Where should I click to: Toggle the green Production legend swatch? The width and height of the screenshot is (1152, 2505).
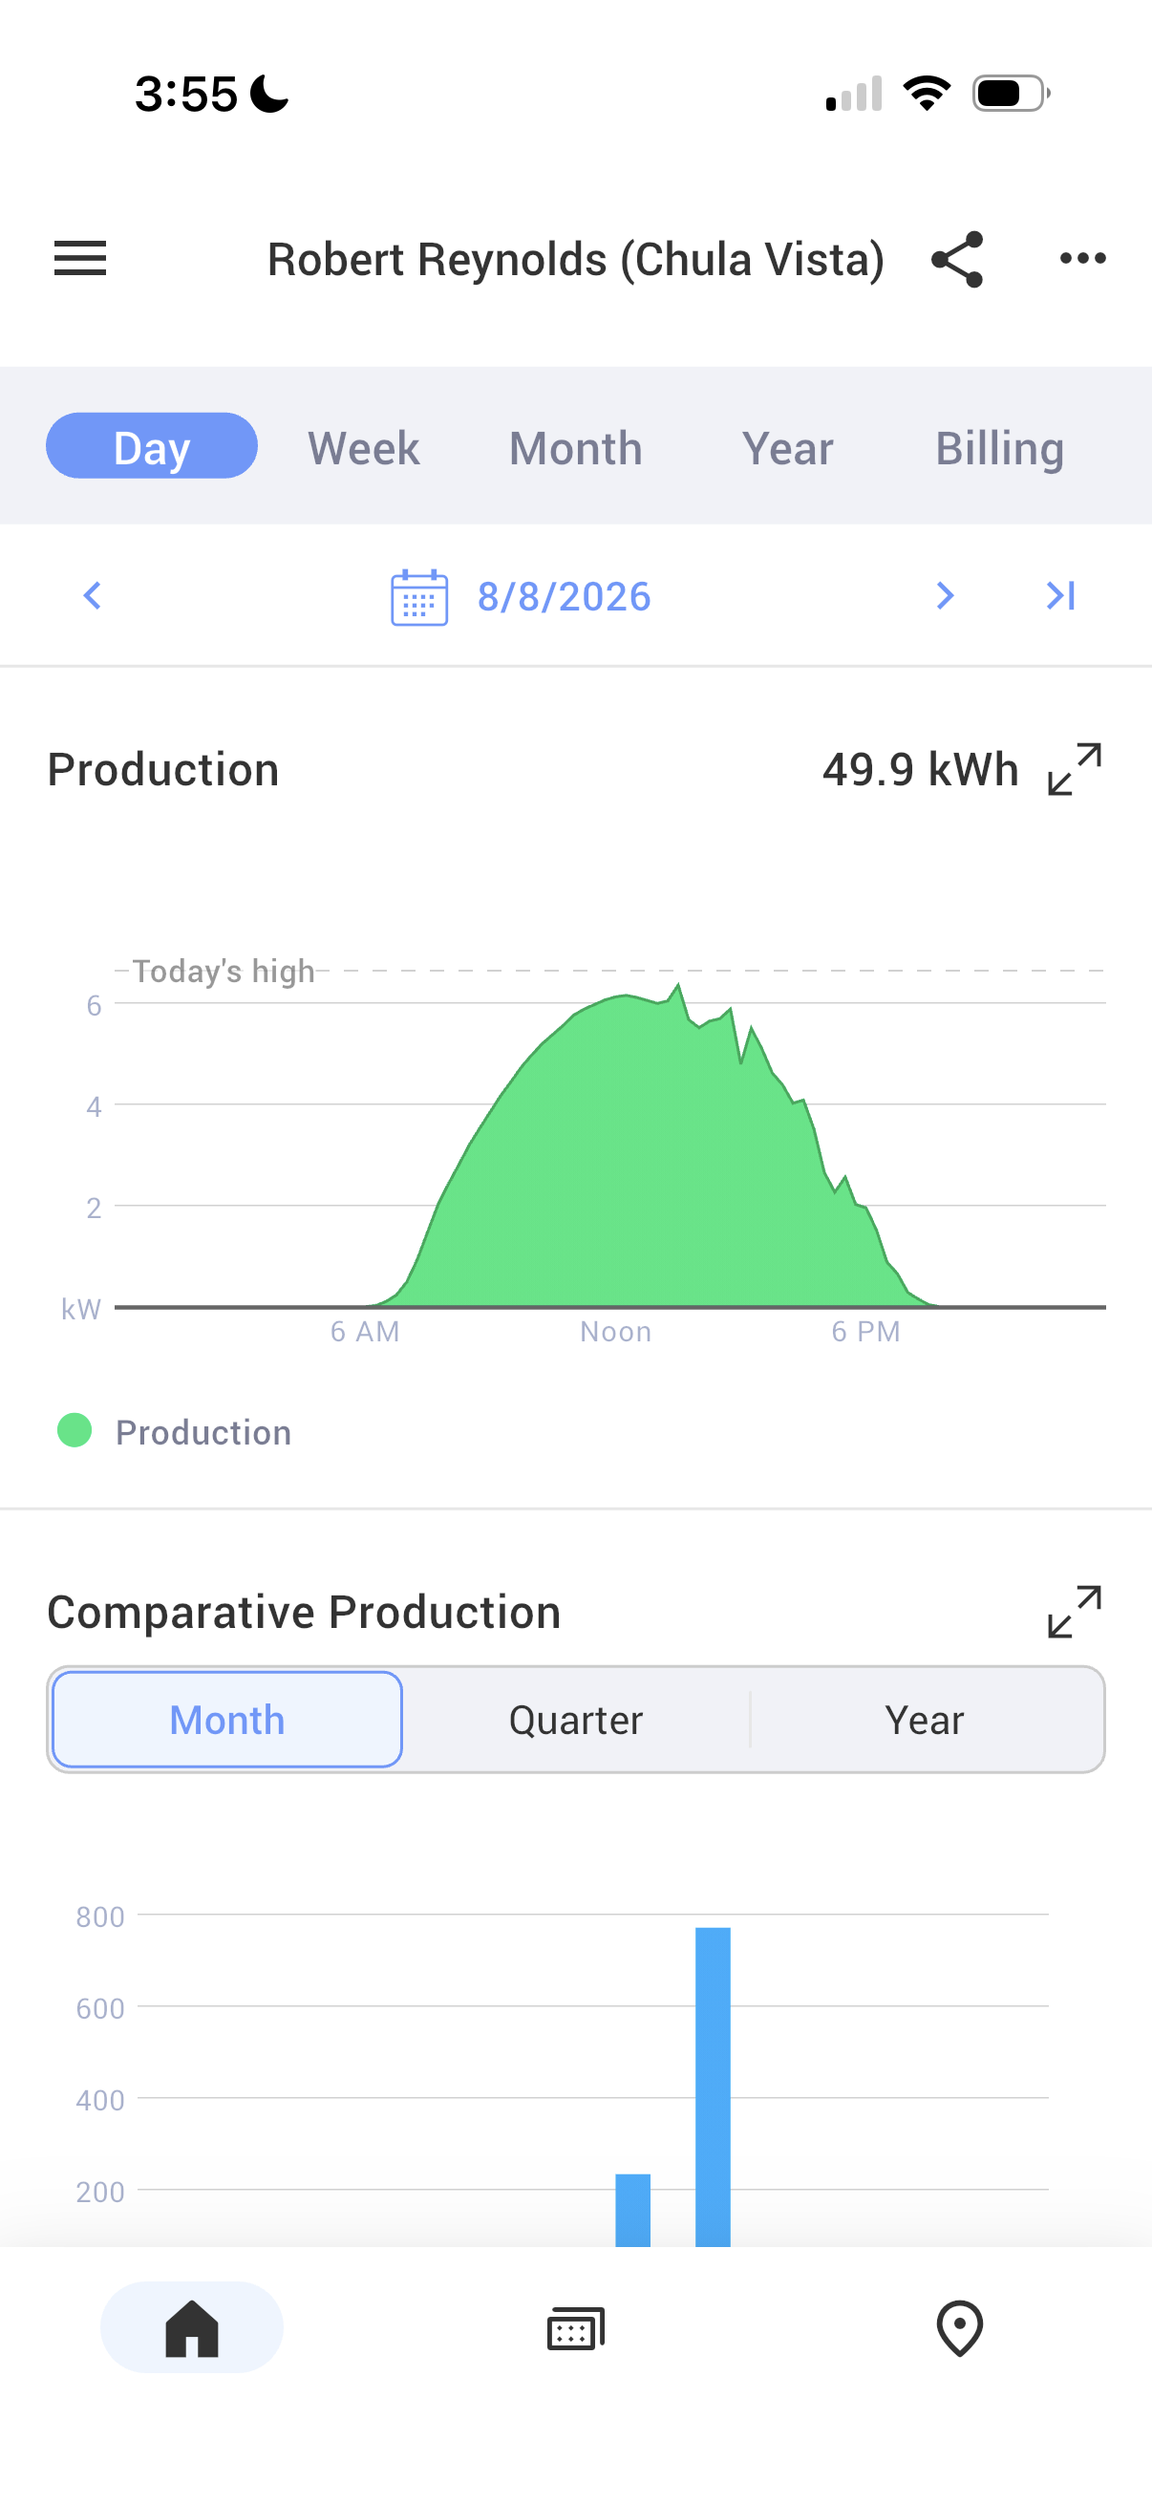[x=75, y=1430]
